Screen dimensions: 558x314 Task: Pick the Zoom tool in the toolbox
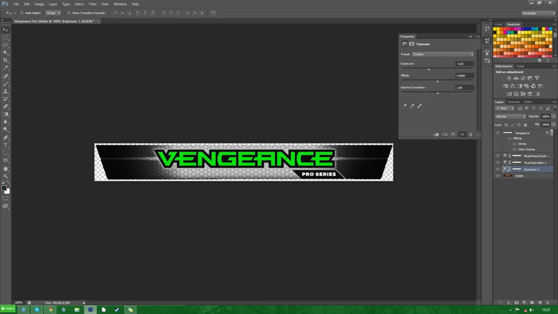coord(5,176)
